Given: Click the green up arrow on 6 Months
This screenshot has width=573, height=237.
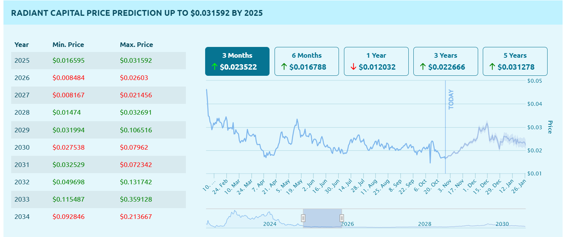Looking at the screenshot, I should [284, 67].
